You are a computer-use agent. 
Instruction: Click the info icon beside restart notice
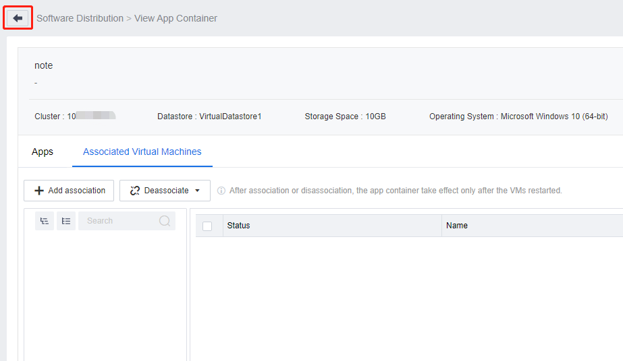point(221,191)
